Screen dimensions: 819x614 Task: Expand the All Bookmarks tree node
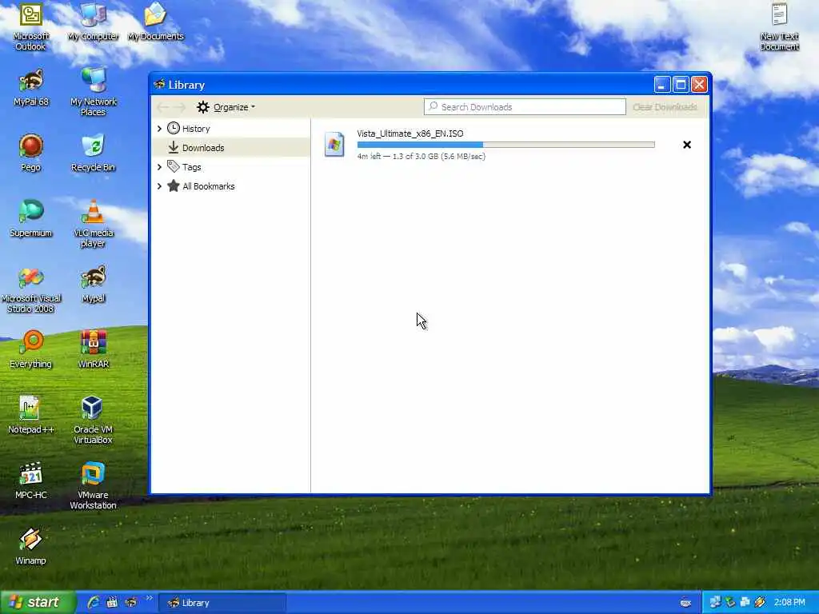click(x=159, y=186)
